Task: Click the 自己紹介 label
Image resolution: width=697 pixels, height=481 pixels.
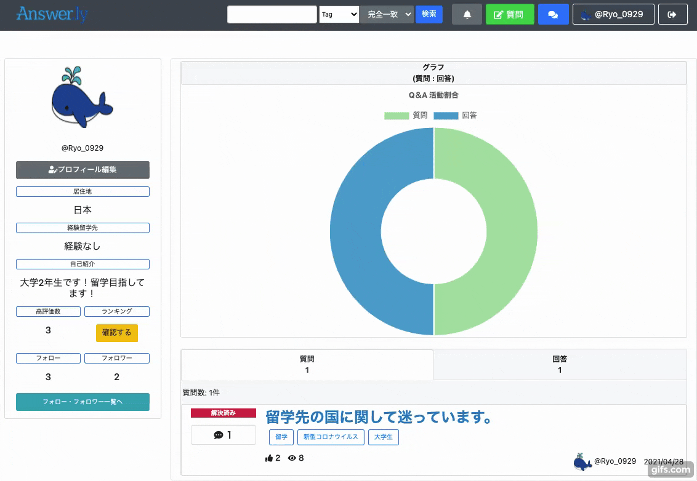Action: tap(83, 264)
